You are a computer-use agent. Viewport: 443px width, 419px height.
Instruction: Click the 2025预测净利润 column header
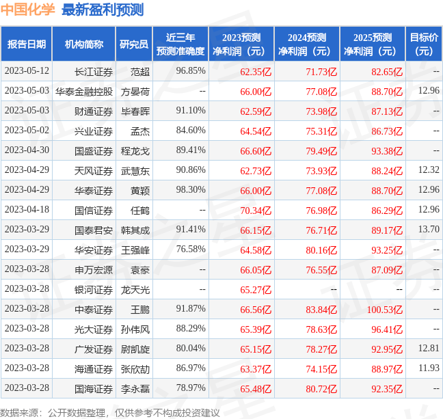(x=373, y=44)
